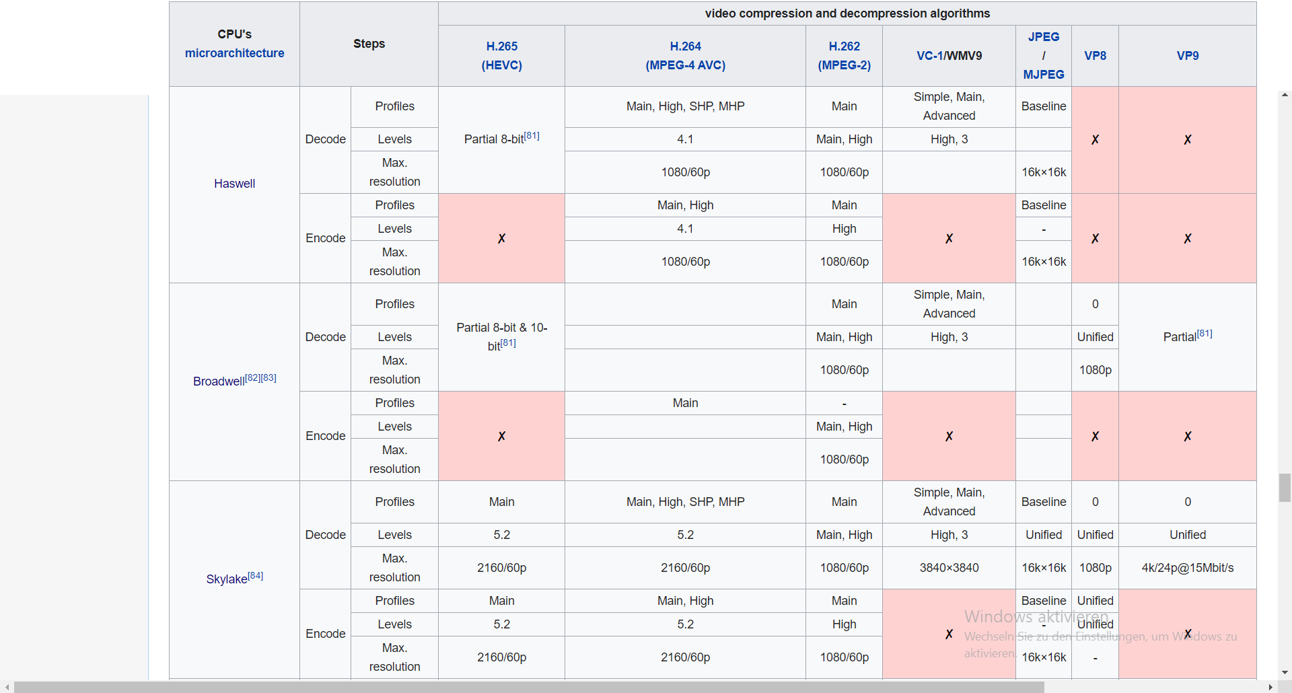
Task: Click the horizontal scrollbar right arrow
Action: [x=1270, y=687]
